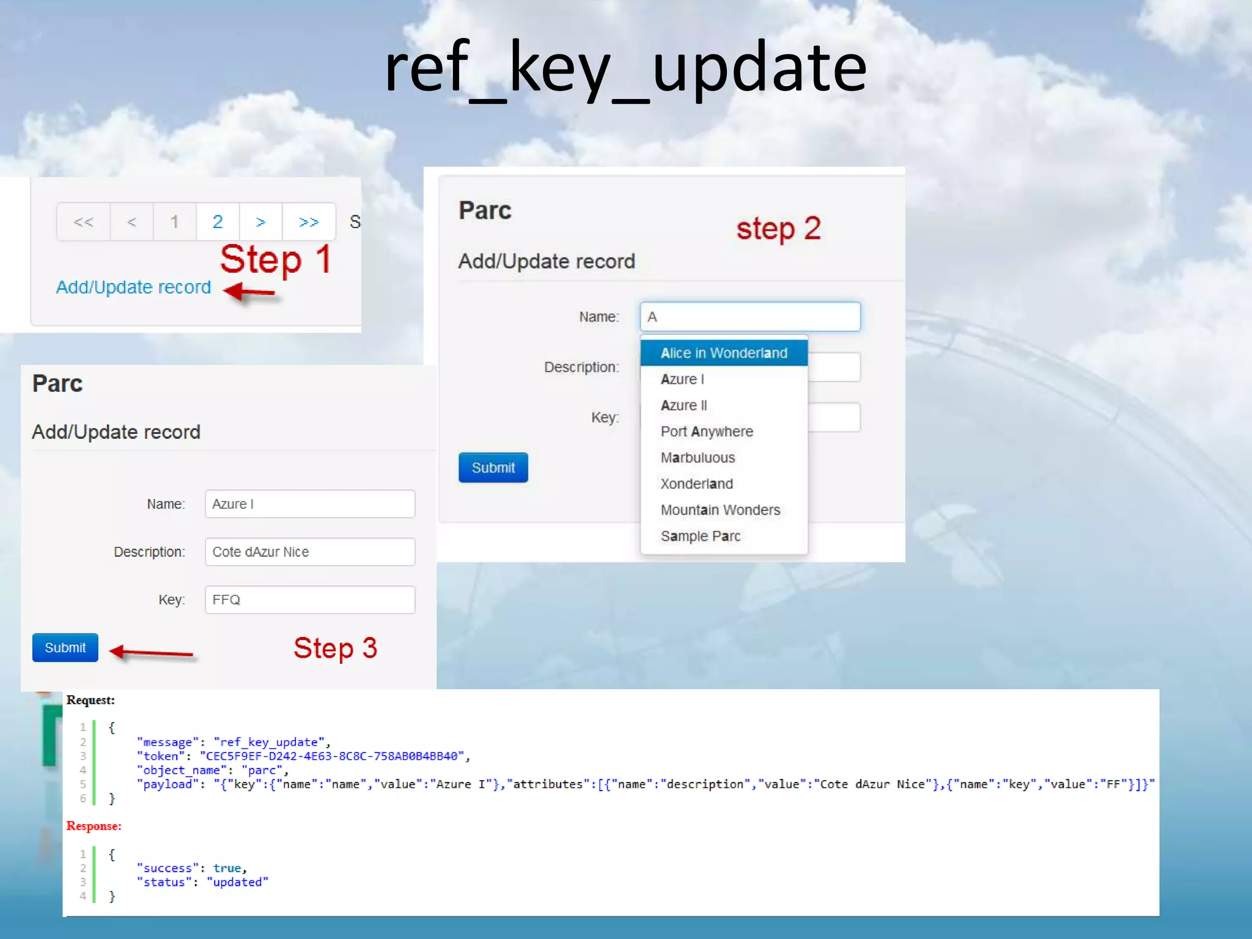Click the ref_key_update slide title
Image resolution: width=1252 pixels, height=939 pixels.
click(625, 68)
